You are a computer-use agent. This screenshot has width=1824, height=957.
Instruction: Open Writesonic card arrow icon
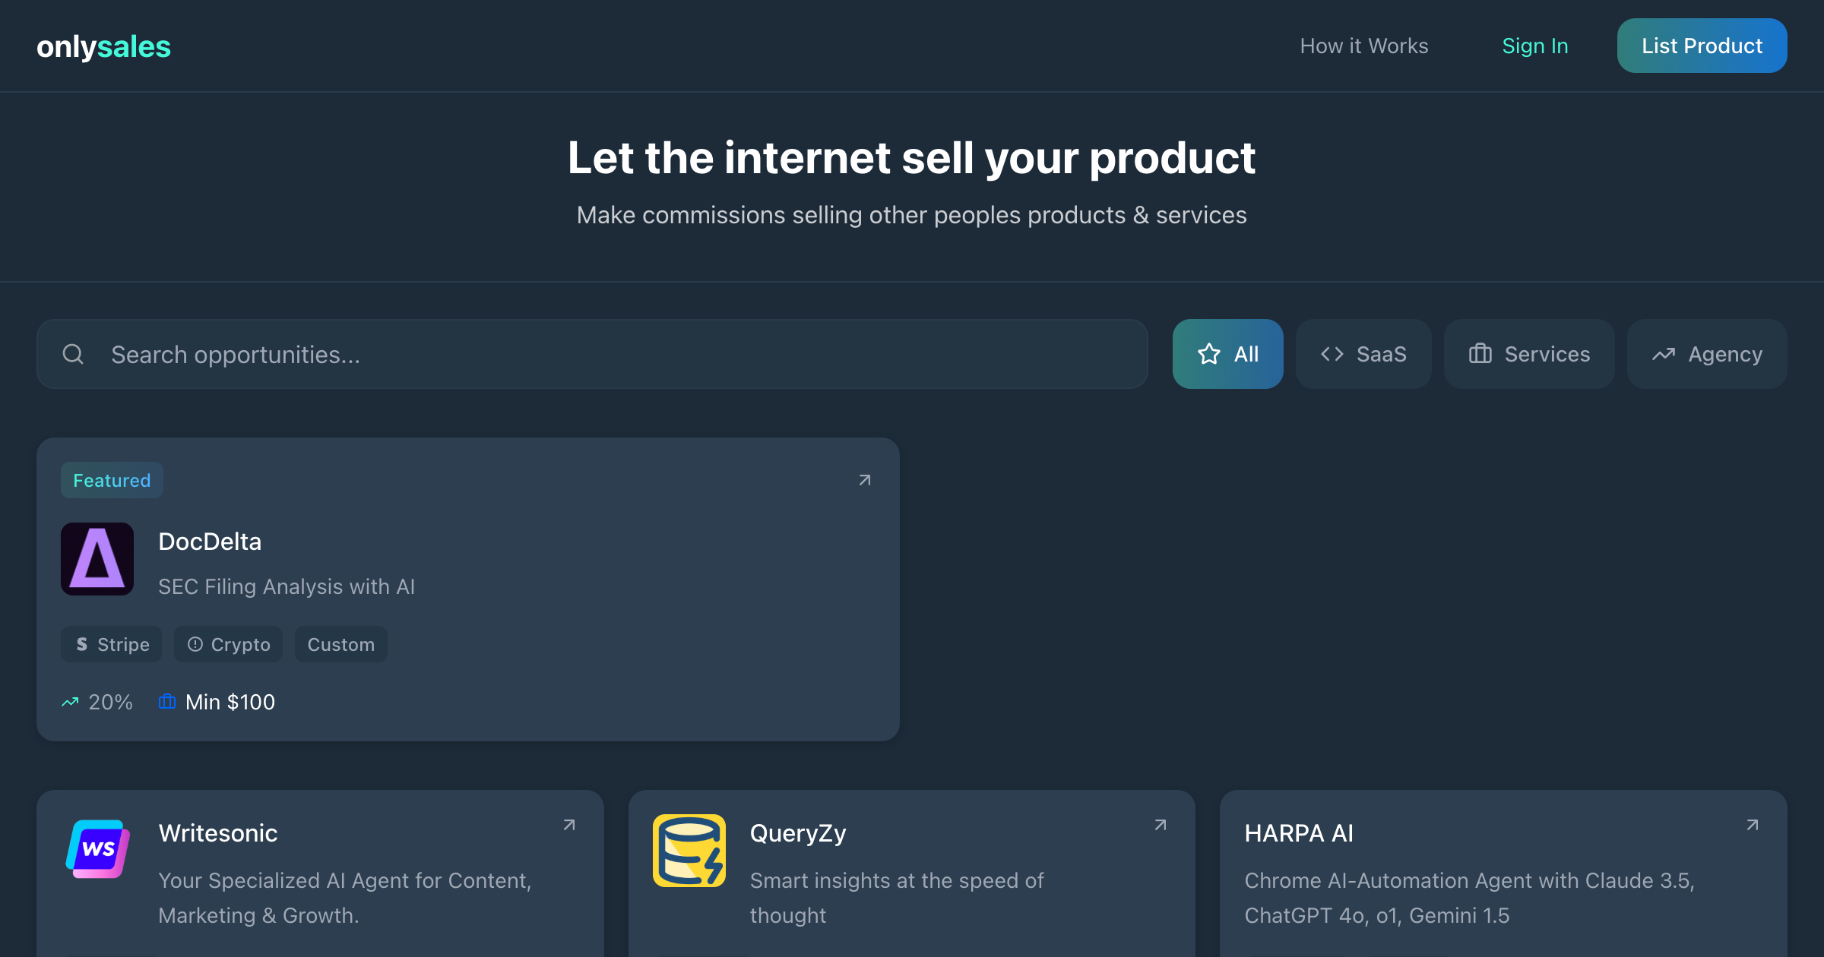(x=569, y=825)
